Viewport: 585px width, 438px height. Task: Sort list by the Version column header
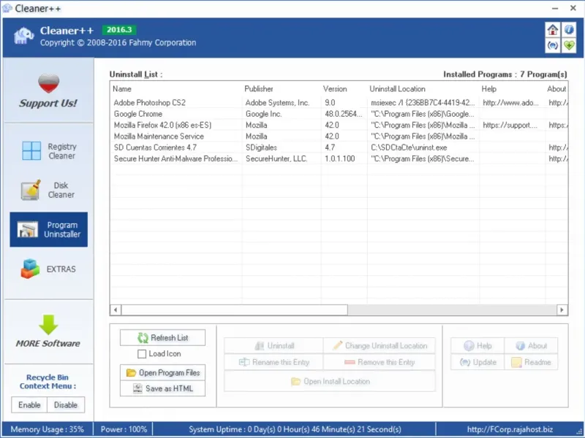coord(344,88)
